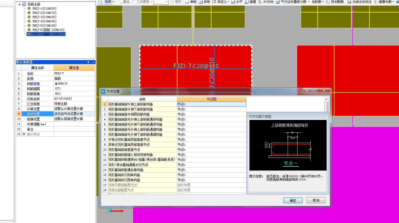399x223 pixels.
Task: Expand the 显示样式 property group
Action: coord(24,134)
